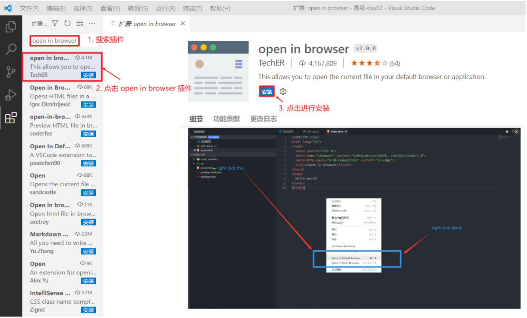Install the TechER open in browser extension from list
This screenshot has width=527, height=318.
pos(88,75)
